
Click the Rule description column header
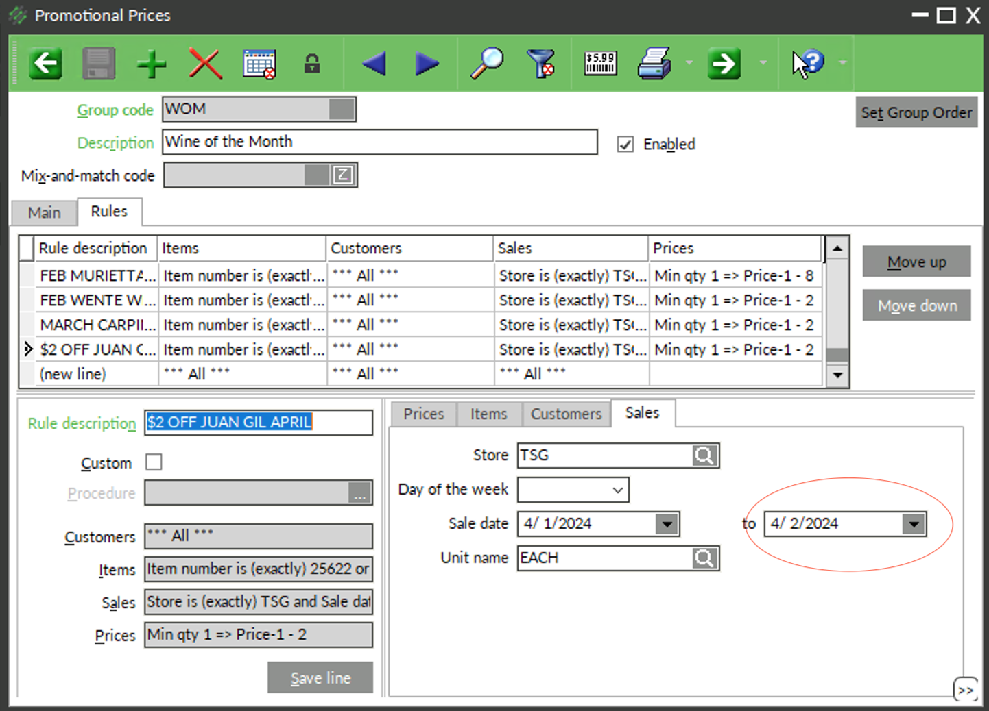point(96,249)
